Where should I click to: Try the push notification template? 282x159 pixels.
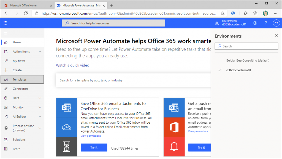click(x=200, y=147)
